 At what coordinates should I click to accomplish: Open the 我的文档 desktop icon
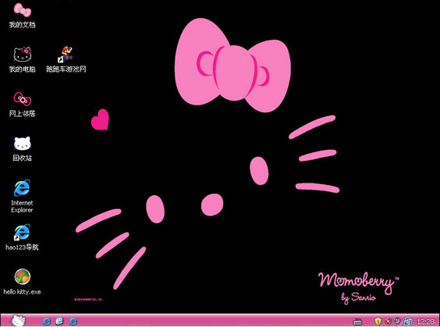(x=22, y=10)
